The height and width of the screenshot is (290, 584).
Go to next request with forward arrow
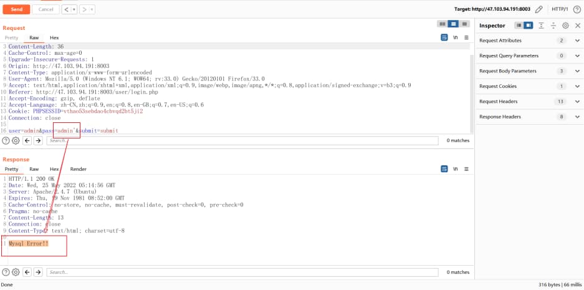point(85,9)
